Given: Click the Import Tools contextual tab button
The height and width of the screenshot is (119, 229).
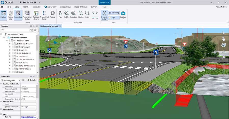Looking at the screenshot, I should [x=104, y=2].
